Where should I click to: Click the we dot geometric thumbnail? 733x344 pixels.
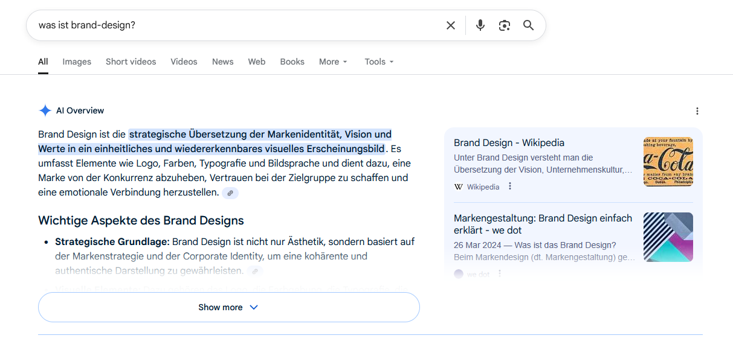pos(668,237)
